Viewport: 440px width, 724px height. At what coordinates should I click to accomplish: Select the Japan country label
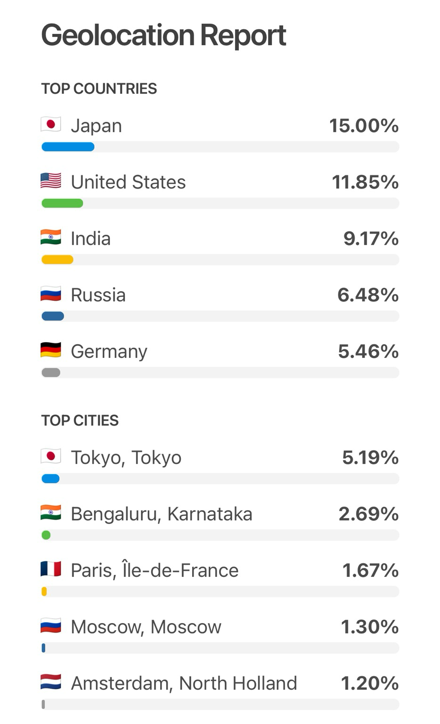[96, 126]
